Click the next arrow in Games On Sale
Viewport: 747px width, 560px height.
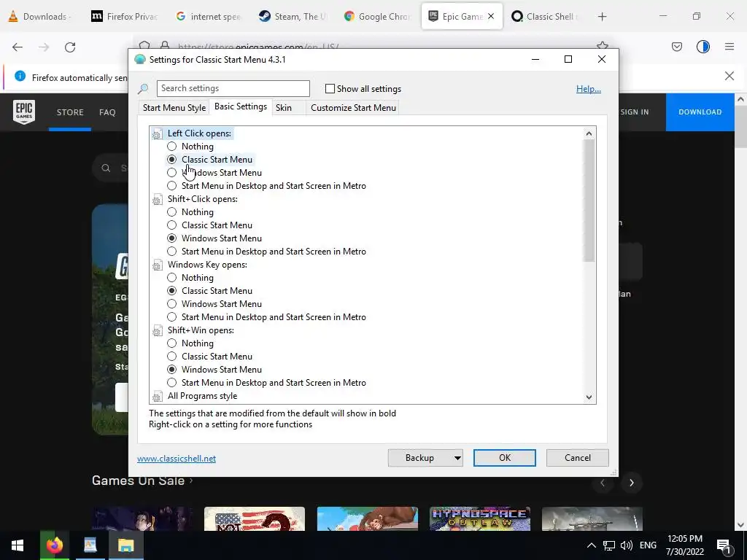(632, 483)
